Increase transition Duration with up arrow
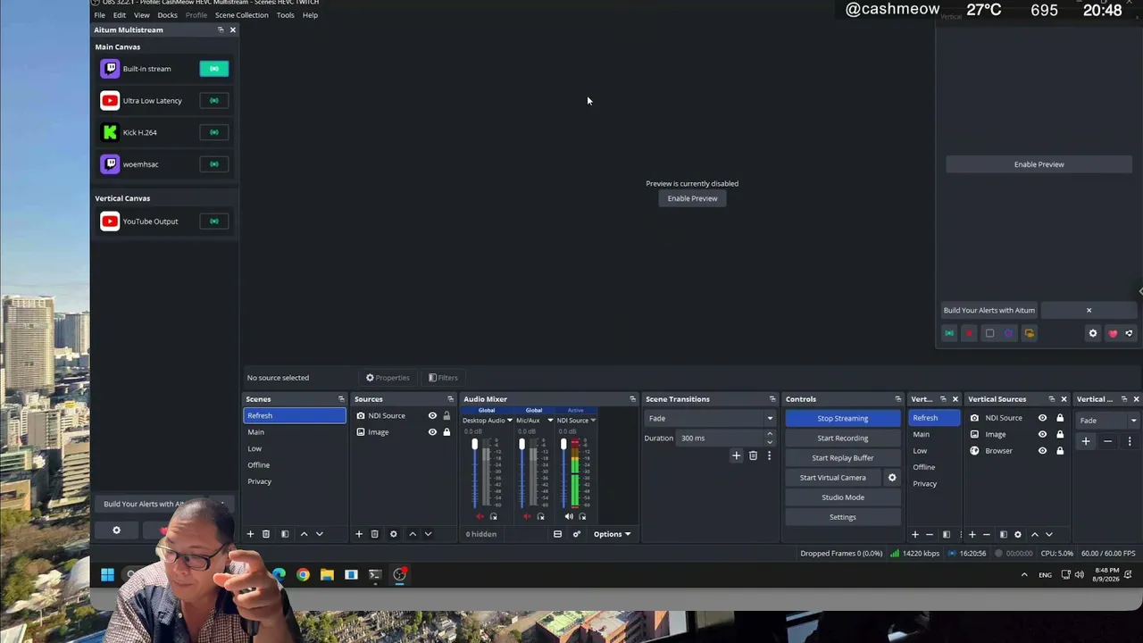The height and width of the screenshot is (643, 1143). tap(769, 435)
